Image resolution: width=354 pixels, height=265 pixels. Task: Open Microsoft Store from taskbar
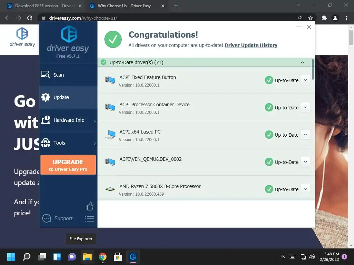click(118, 257)
